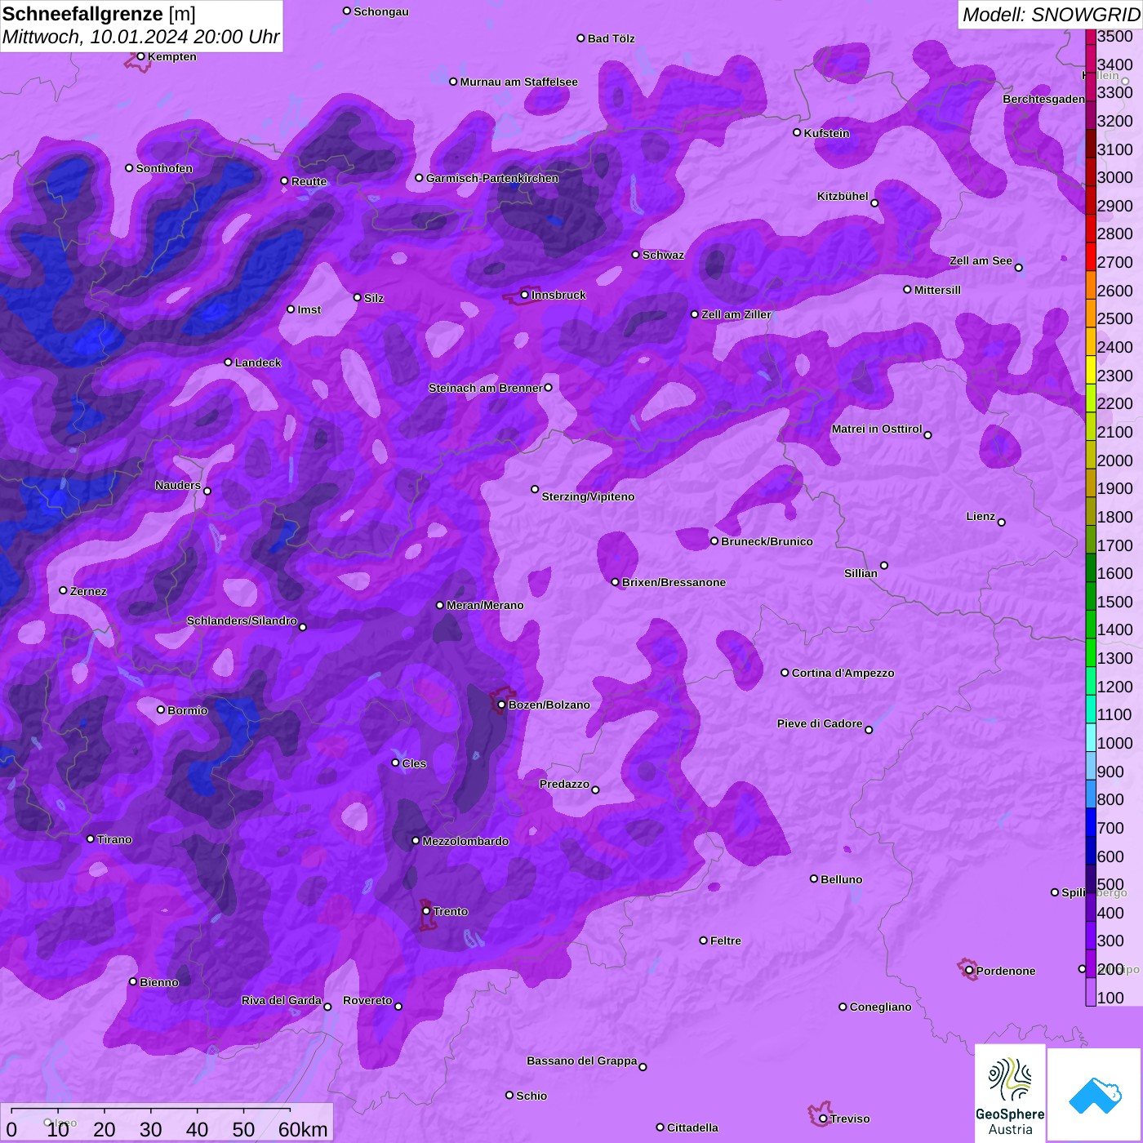Click the 'Zernez' label
Image resolution: width=1143 pixels, height=1143 pixels.
click(x=88, y=591)
